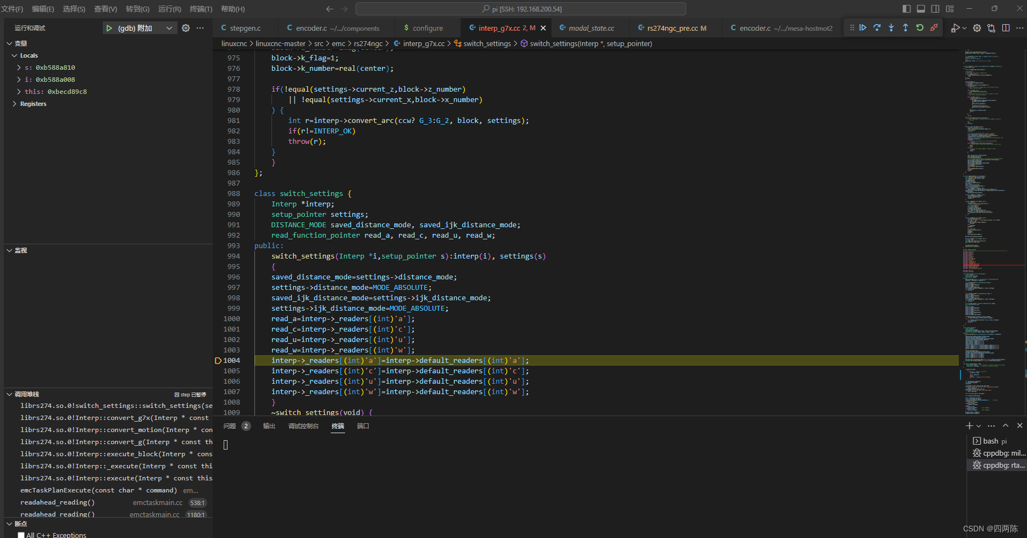Disconnect the debugger with the plug icon

(934, 27)
